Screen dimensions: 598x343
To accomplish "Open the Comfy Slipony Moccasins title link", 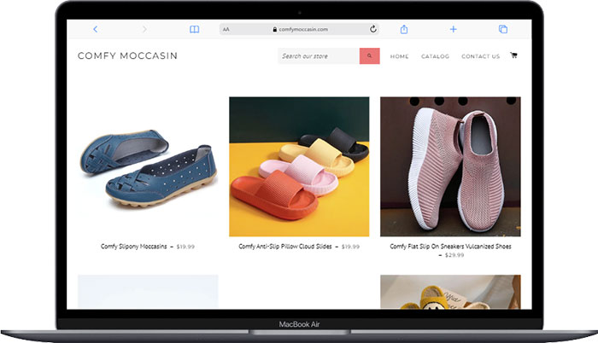I will pos(134,247).
